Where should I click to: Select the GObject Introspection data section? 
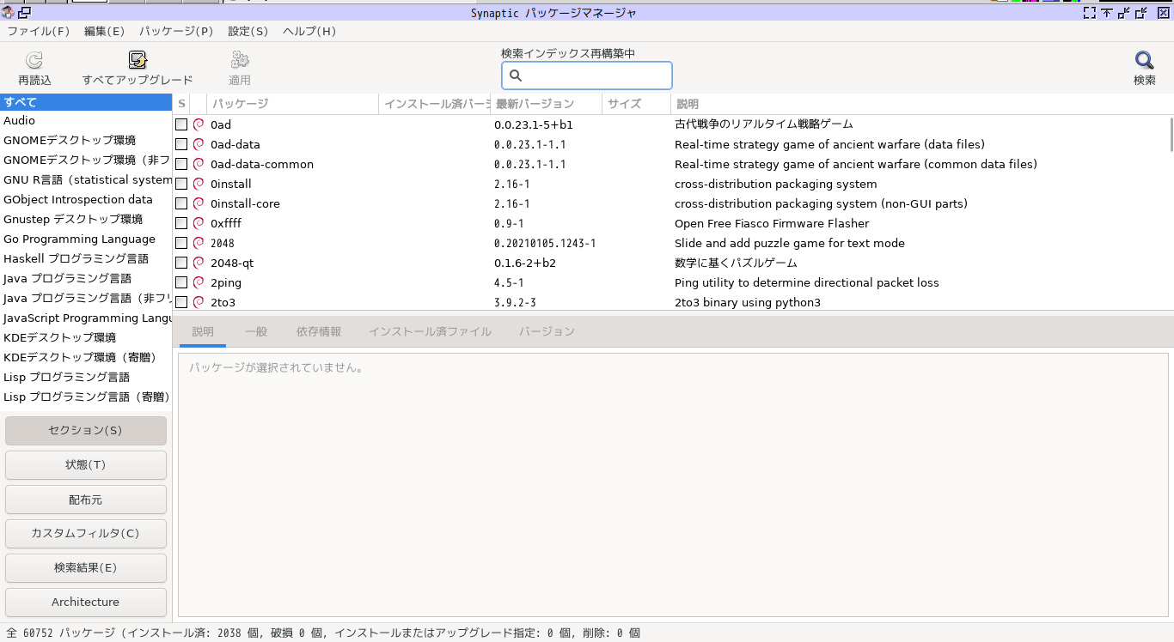[86, 200]
